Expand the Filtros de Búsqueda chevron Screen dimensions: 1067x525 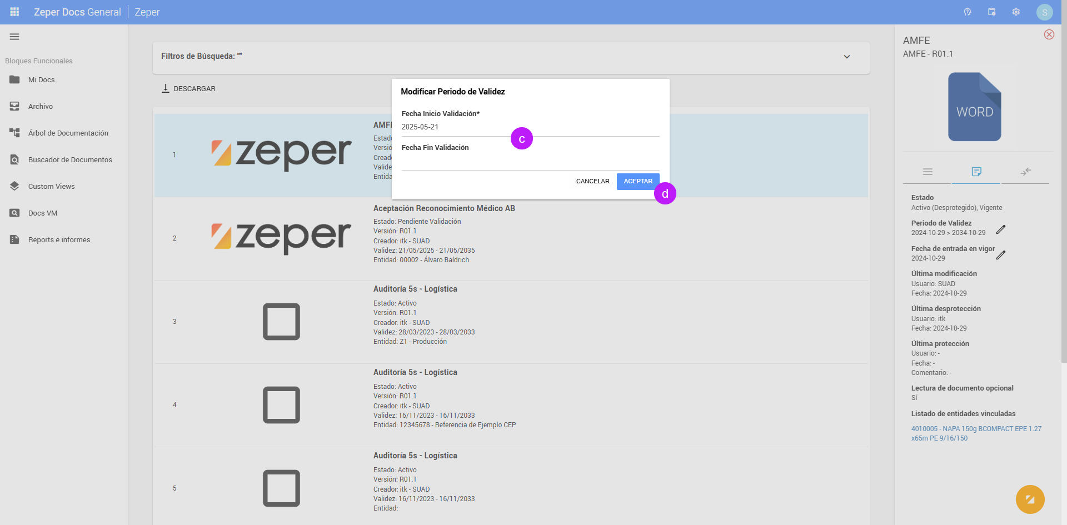pyautogui.click(x=847, y=57)
